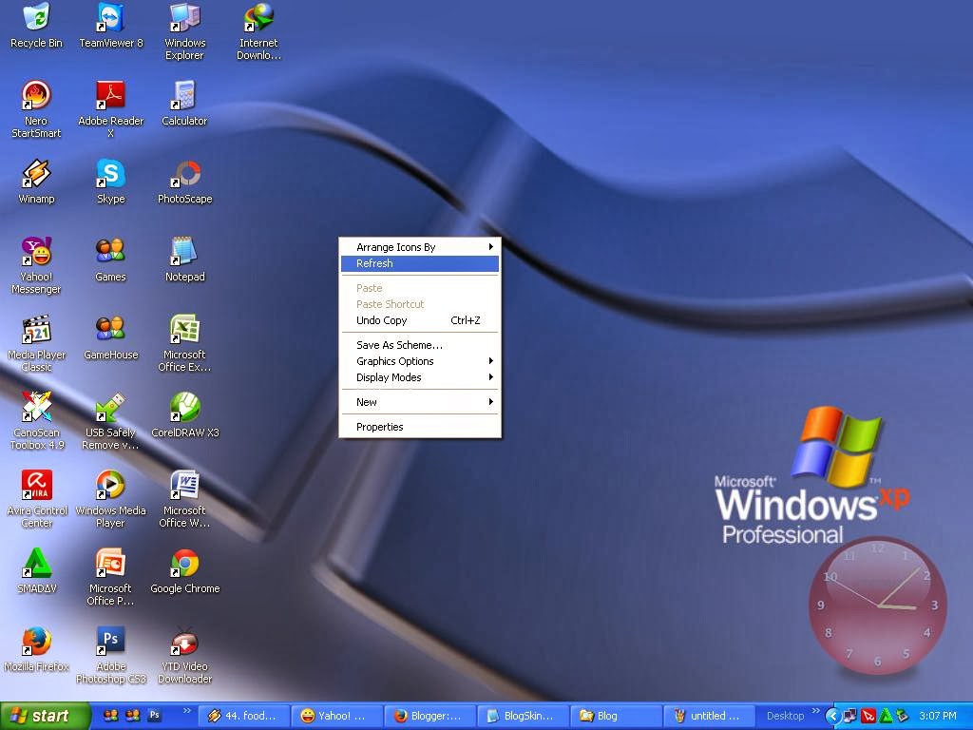The height and width of the screenshot is (730, 973).
Task: Switch to the Blog folder taskbar window
Action: pos(616,716)
